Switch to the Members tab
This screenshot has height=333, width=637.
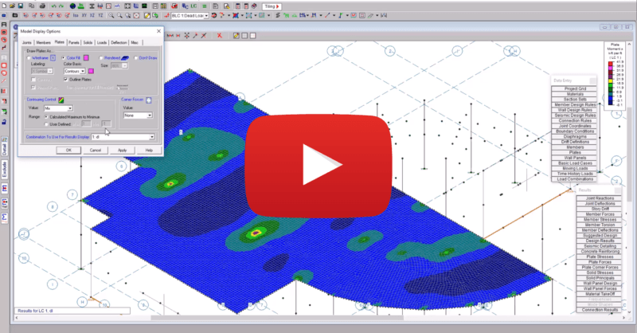[42, 41]
